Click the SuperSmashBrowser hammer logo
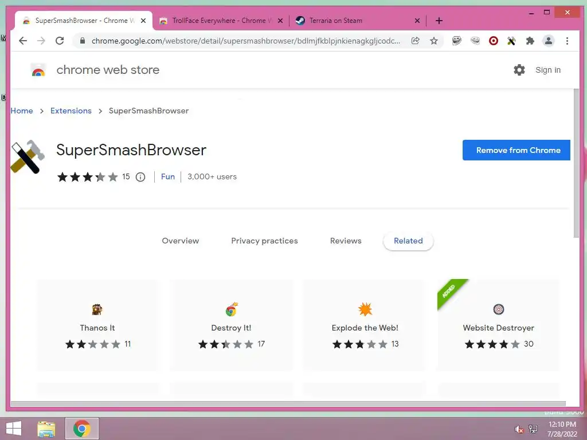587x440 pixels. click(x=28, y=156)
